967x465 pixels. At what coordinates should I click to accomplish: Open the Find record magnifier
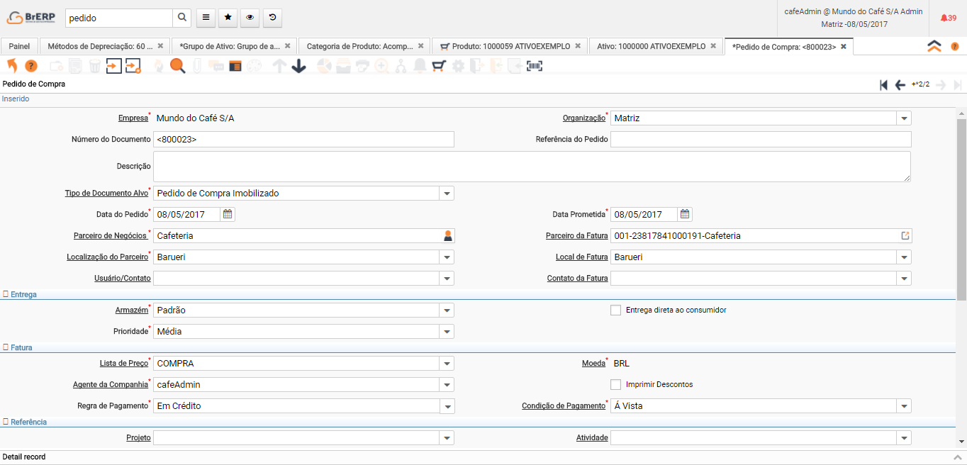[177, 66]
